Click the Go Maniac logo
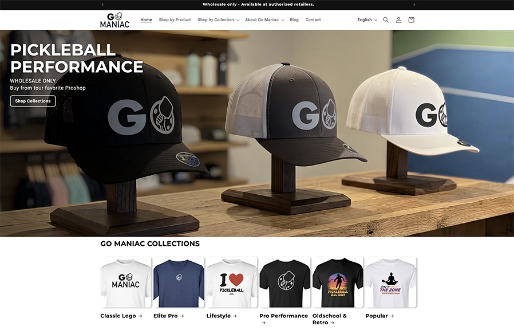514x330 pixels. [114, 20]
